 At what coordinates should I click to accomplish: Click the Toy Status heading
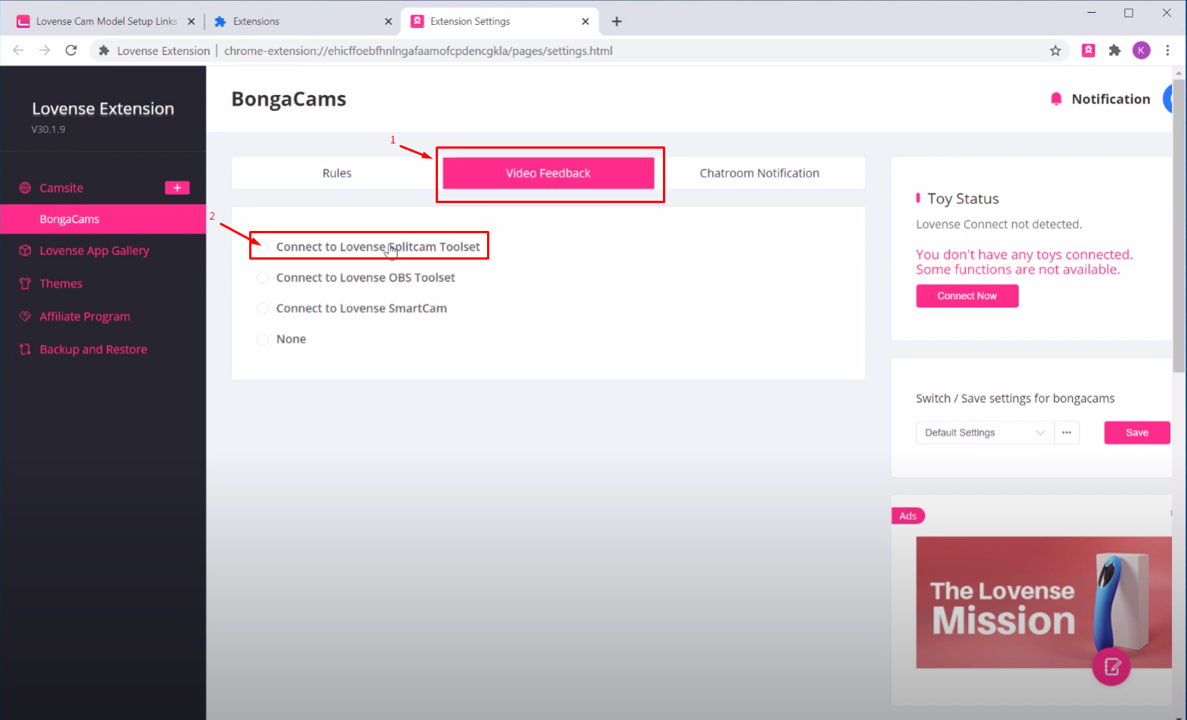(963, 198)
